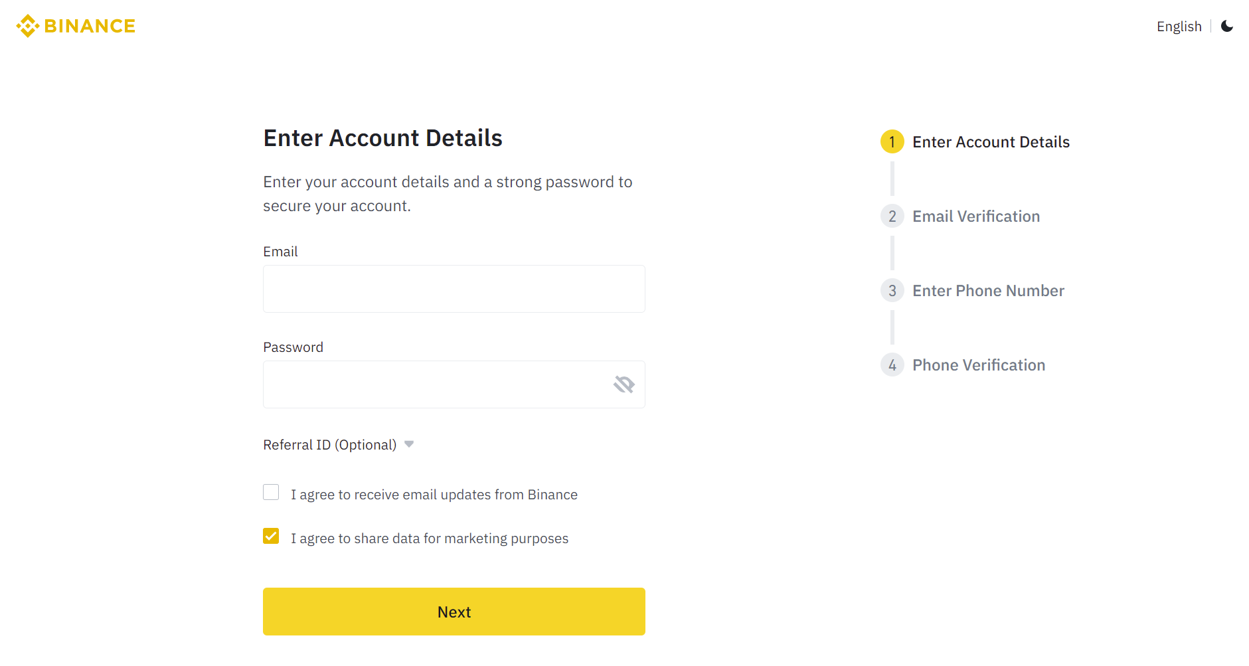Viewport: 1249px width, 666px height.
Task: Show password using the crossed-eye icon
Action: point(624,384)
